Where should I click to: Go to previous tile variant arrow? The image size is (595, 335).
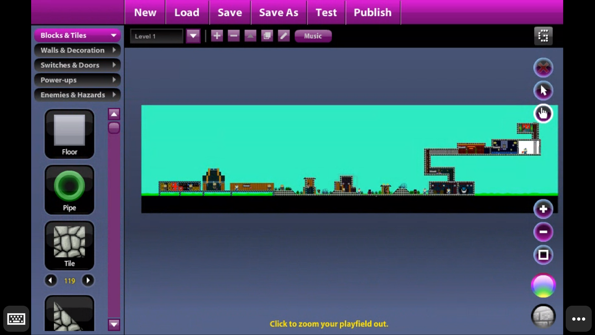51,281
